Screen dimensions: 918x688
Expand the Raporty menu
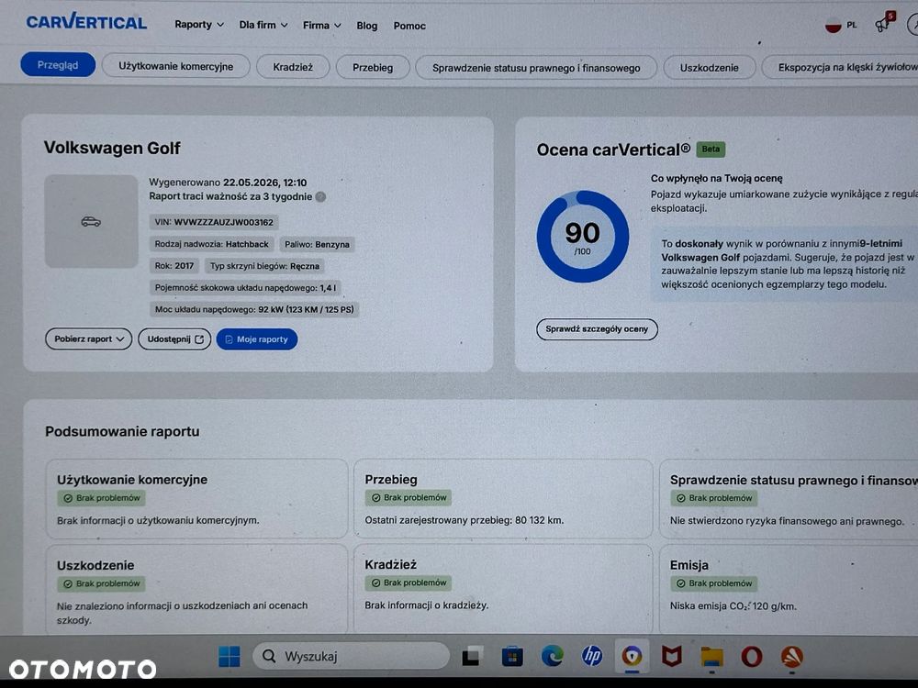199,25
